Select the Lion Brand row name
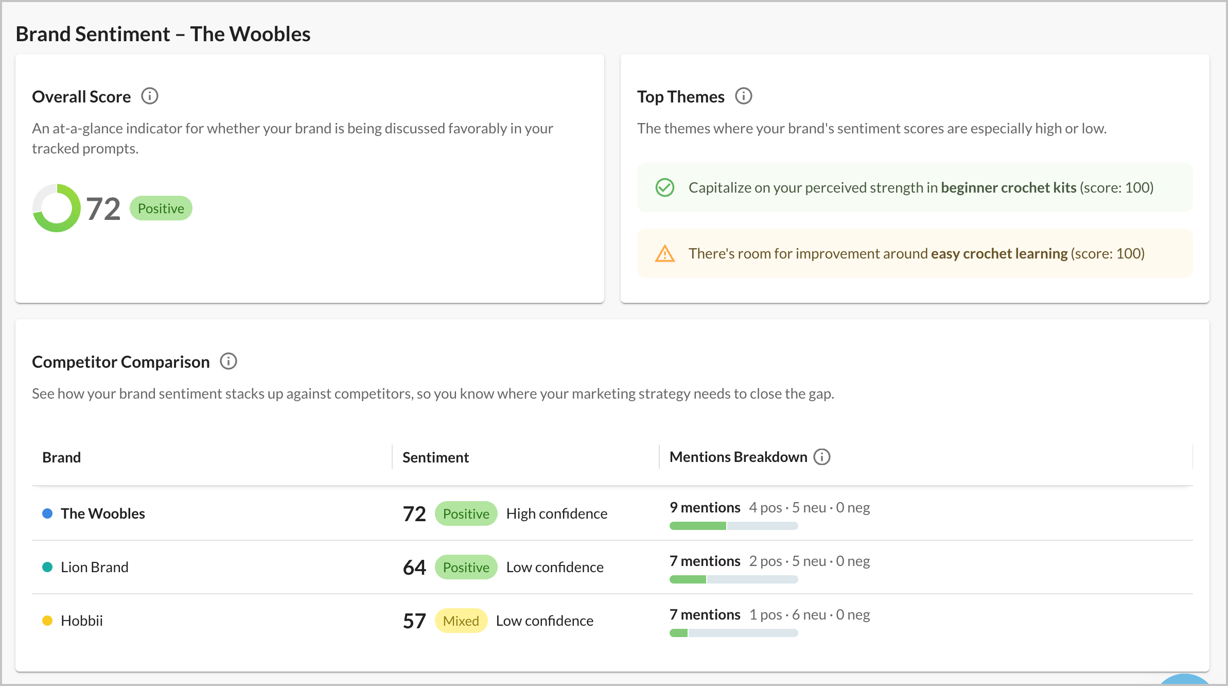1228x686 pixels. click(95, 567)
